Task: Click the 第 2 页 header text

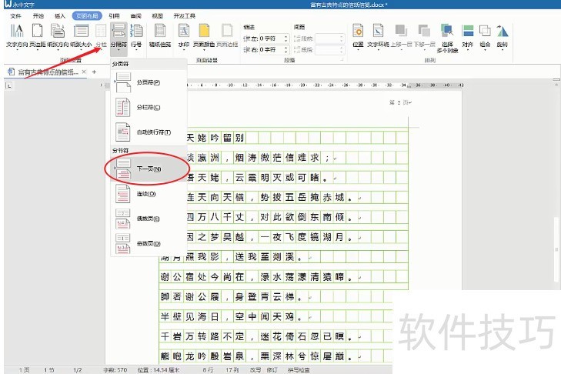Action: pos(399,102)
